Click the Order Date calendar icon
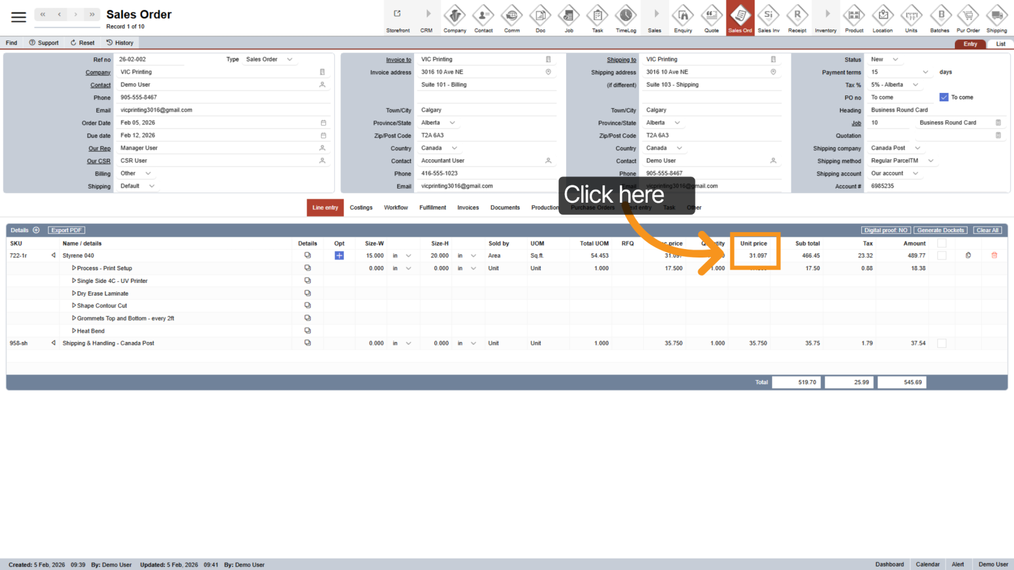The image size is (1014, 570). click(323, 123)
